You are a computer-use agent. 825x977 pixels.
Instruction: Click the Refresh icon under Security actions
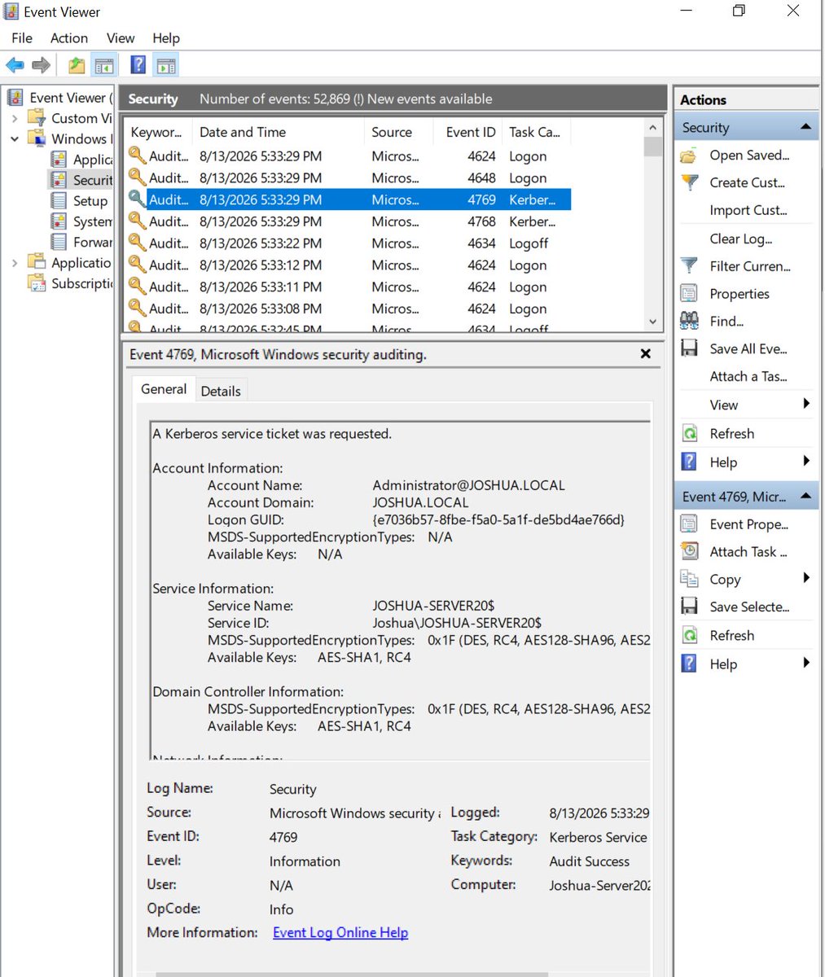click(689, 434)
